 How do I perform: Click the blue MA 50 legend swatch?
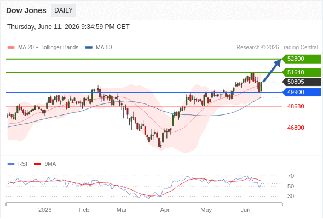click(x=89, y=48)
